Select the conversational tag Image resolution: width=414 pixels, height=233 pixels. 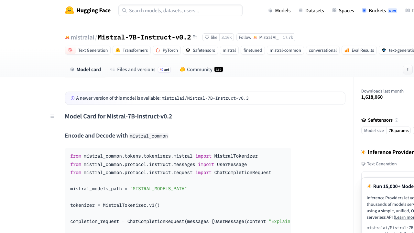[x=323, y=50]
